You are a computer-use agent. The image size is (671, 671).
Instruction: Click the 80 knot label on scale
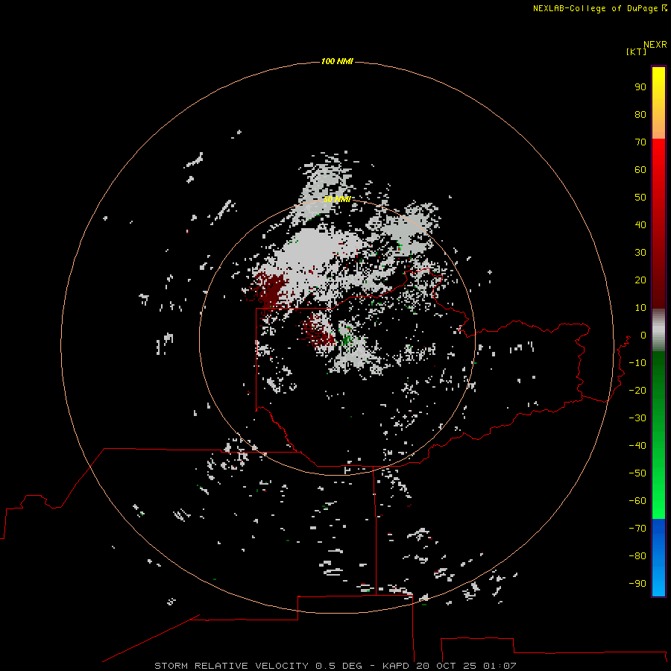click(640, 114)
